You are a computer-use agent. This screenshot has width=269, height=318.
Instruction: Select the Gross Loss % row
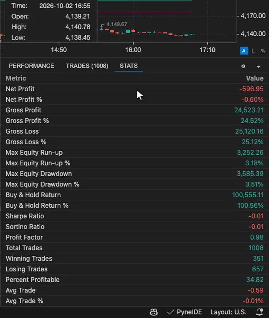(134, 142)
